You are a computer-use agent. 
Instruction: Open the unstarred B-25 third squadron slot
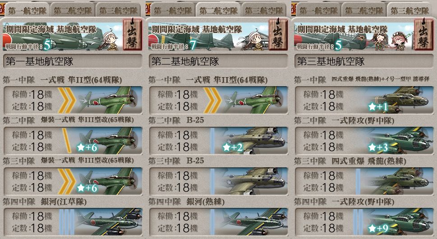tap(218, 181)
